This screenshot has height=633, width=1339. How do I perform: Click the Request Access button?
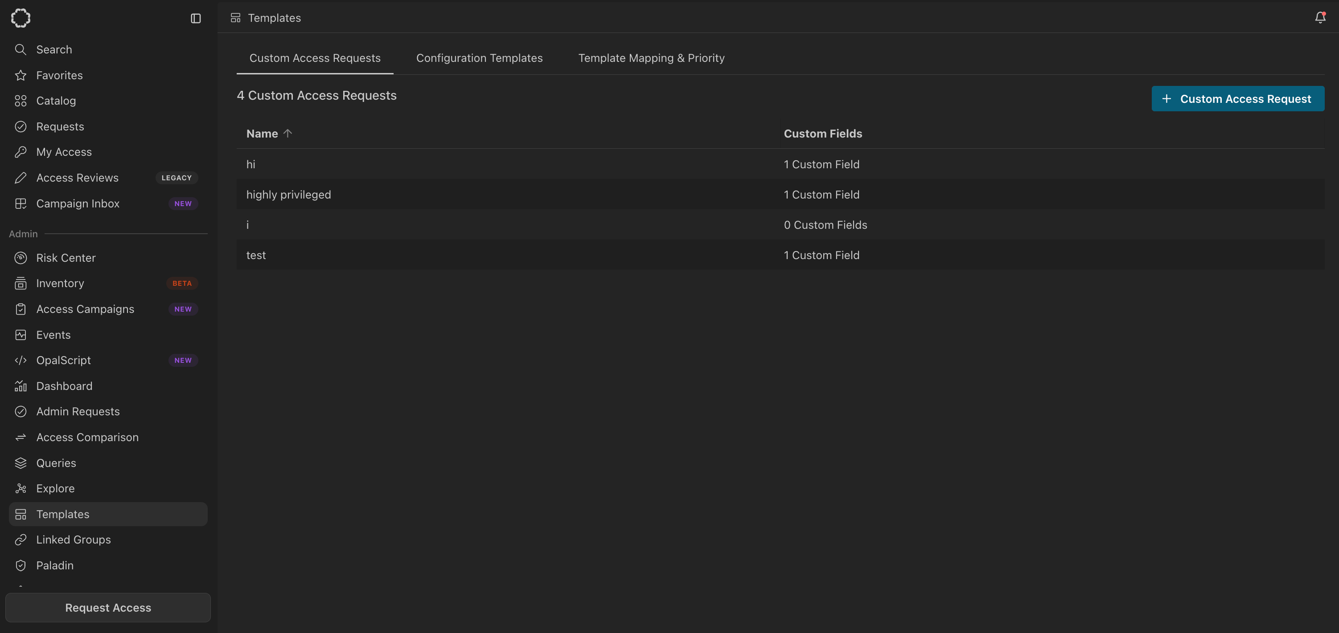[x=108, y=608]
